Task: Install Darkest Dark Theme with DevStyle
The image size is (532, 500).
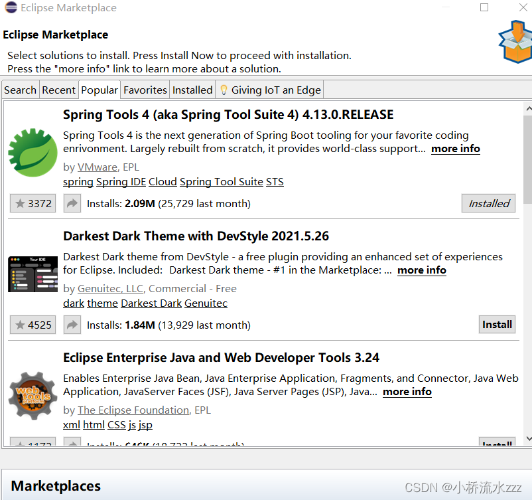Action: [x=497, y=325]
